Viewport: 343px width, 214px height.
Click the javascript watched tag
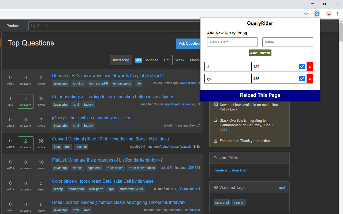pyautogui.click(x=222, y=202)
